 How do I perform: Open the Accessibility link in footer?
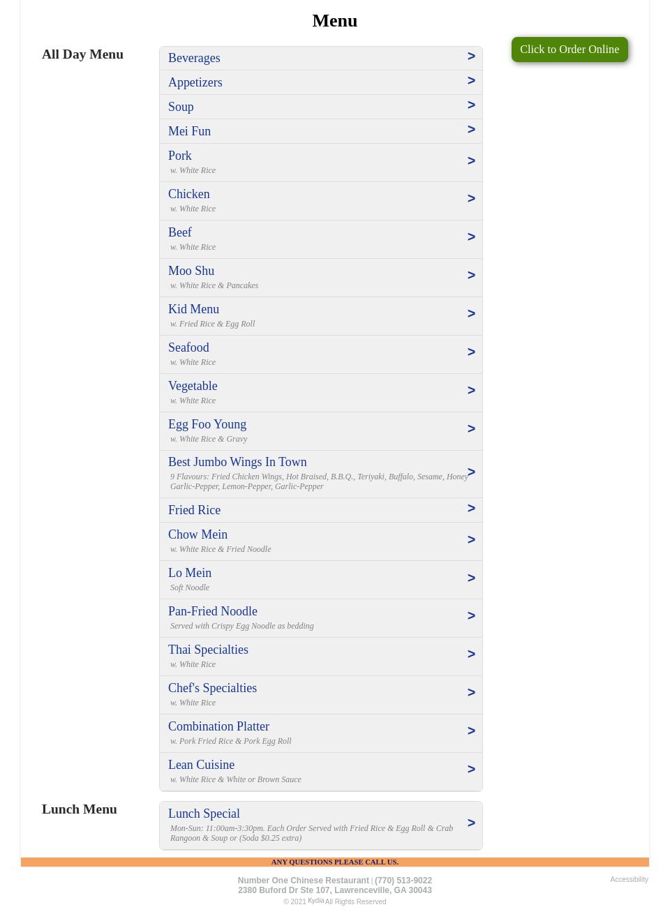point(629,880)
